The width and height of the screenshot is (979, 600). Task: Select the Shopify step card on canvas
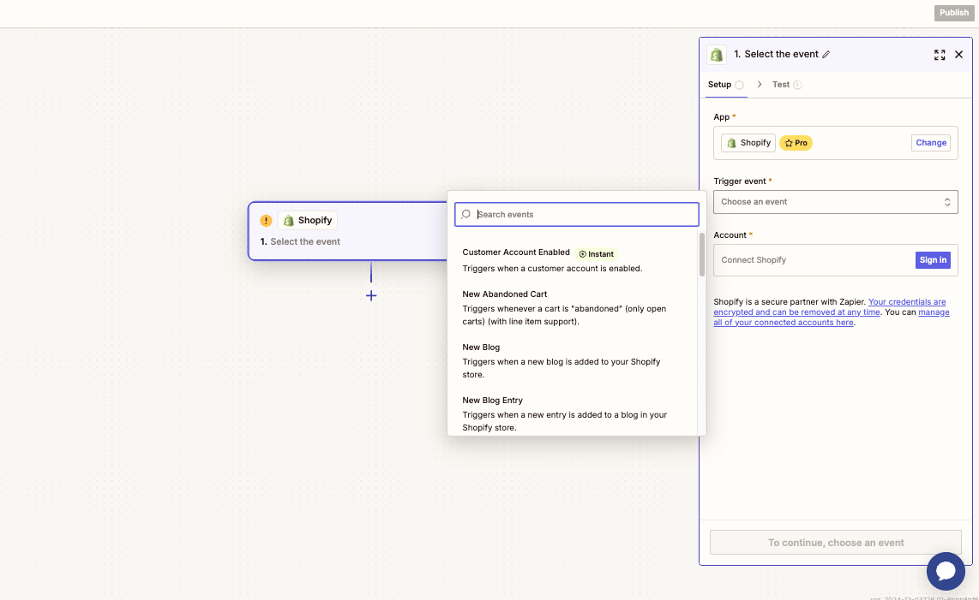tap(348, 231)
